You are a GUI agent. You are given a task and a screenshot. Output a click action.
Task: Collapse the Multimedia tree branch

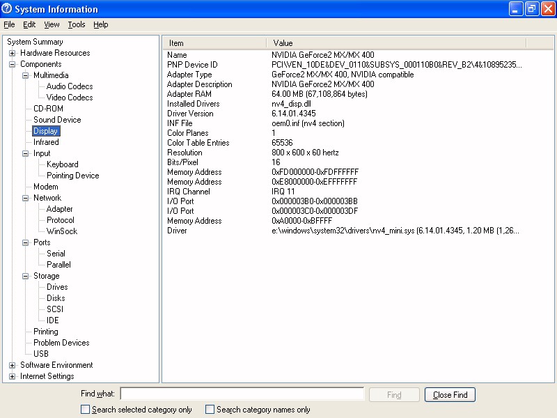coord(26,75)
